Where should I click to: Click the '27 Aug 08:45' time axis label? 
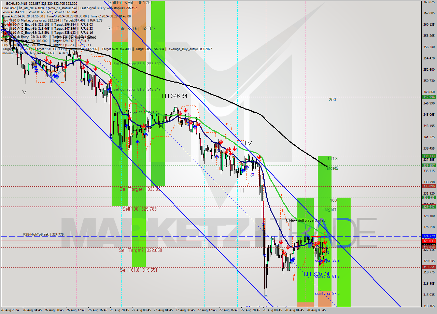point(185,311)
